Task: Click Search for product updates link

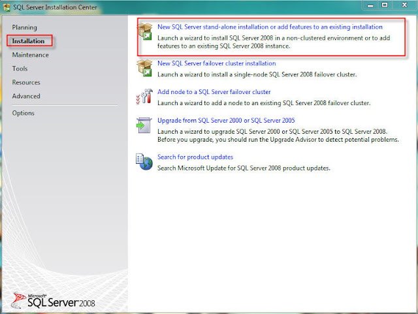Action: click(x=195, y=157)
